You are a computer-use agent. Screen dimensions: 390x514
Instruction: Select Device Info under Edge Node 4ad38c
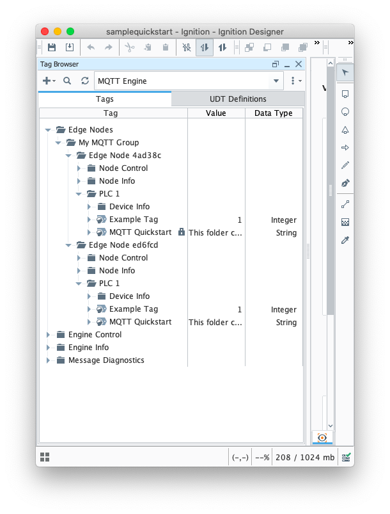click(x=129, y=207)
